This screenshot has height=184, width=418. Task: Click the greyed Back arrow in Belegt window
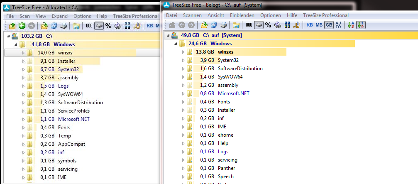[181, 25]
